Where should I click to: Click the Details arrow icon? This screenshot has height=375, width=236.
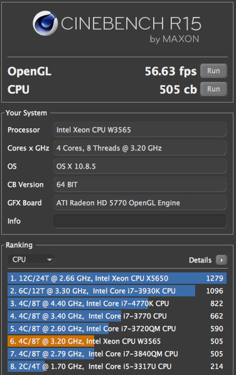(x=222, y=260)
